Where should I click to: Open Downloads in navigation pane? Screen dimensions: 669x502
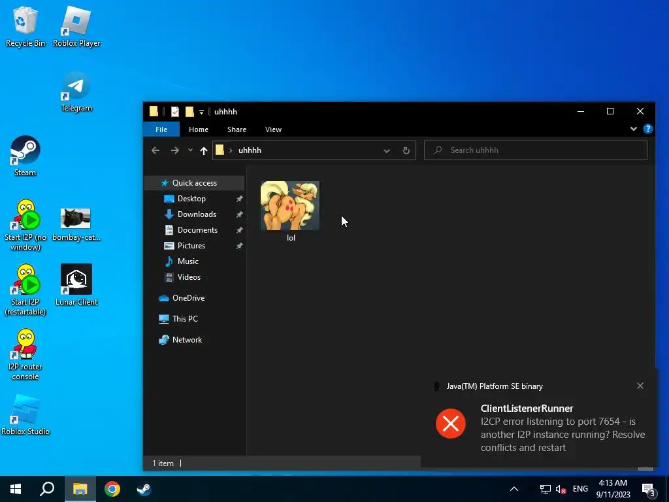tap(197, 214)
